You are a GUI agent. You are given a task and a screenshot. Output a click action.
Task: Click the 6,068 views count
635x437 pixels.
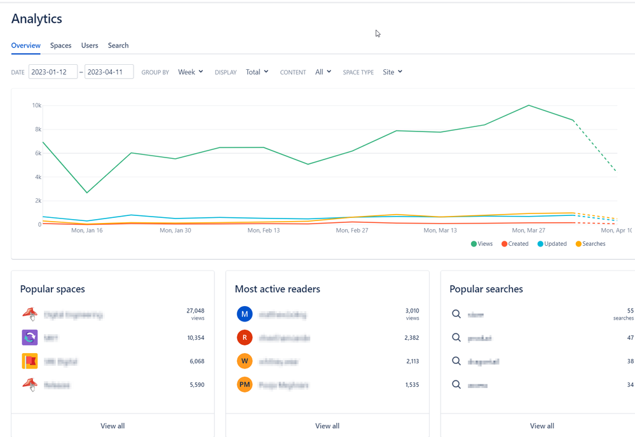point(197,361)
